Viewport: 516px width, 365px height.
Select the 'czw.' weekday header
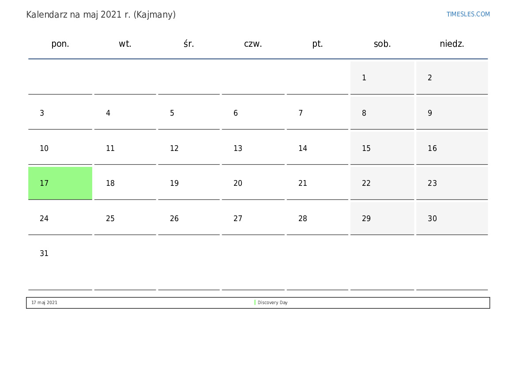point(253,44)
